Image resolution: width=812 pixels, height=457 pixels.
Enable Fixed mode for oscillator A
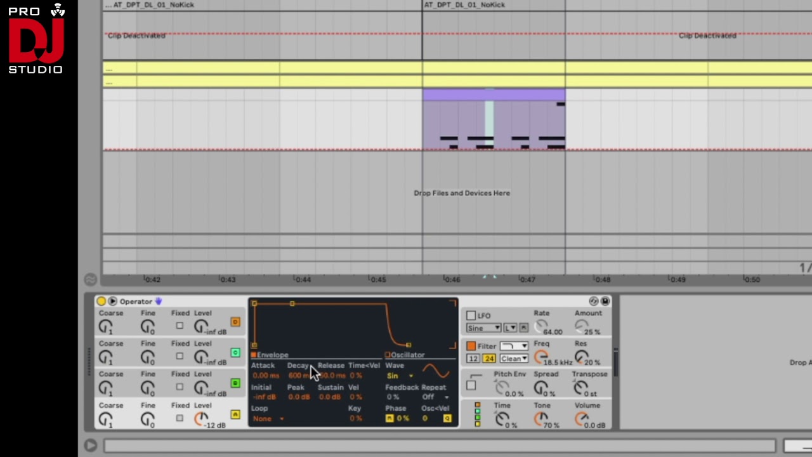(x=180, y=418)
